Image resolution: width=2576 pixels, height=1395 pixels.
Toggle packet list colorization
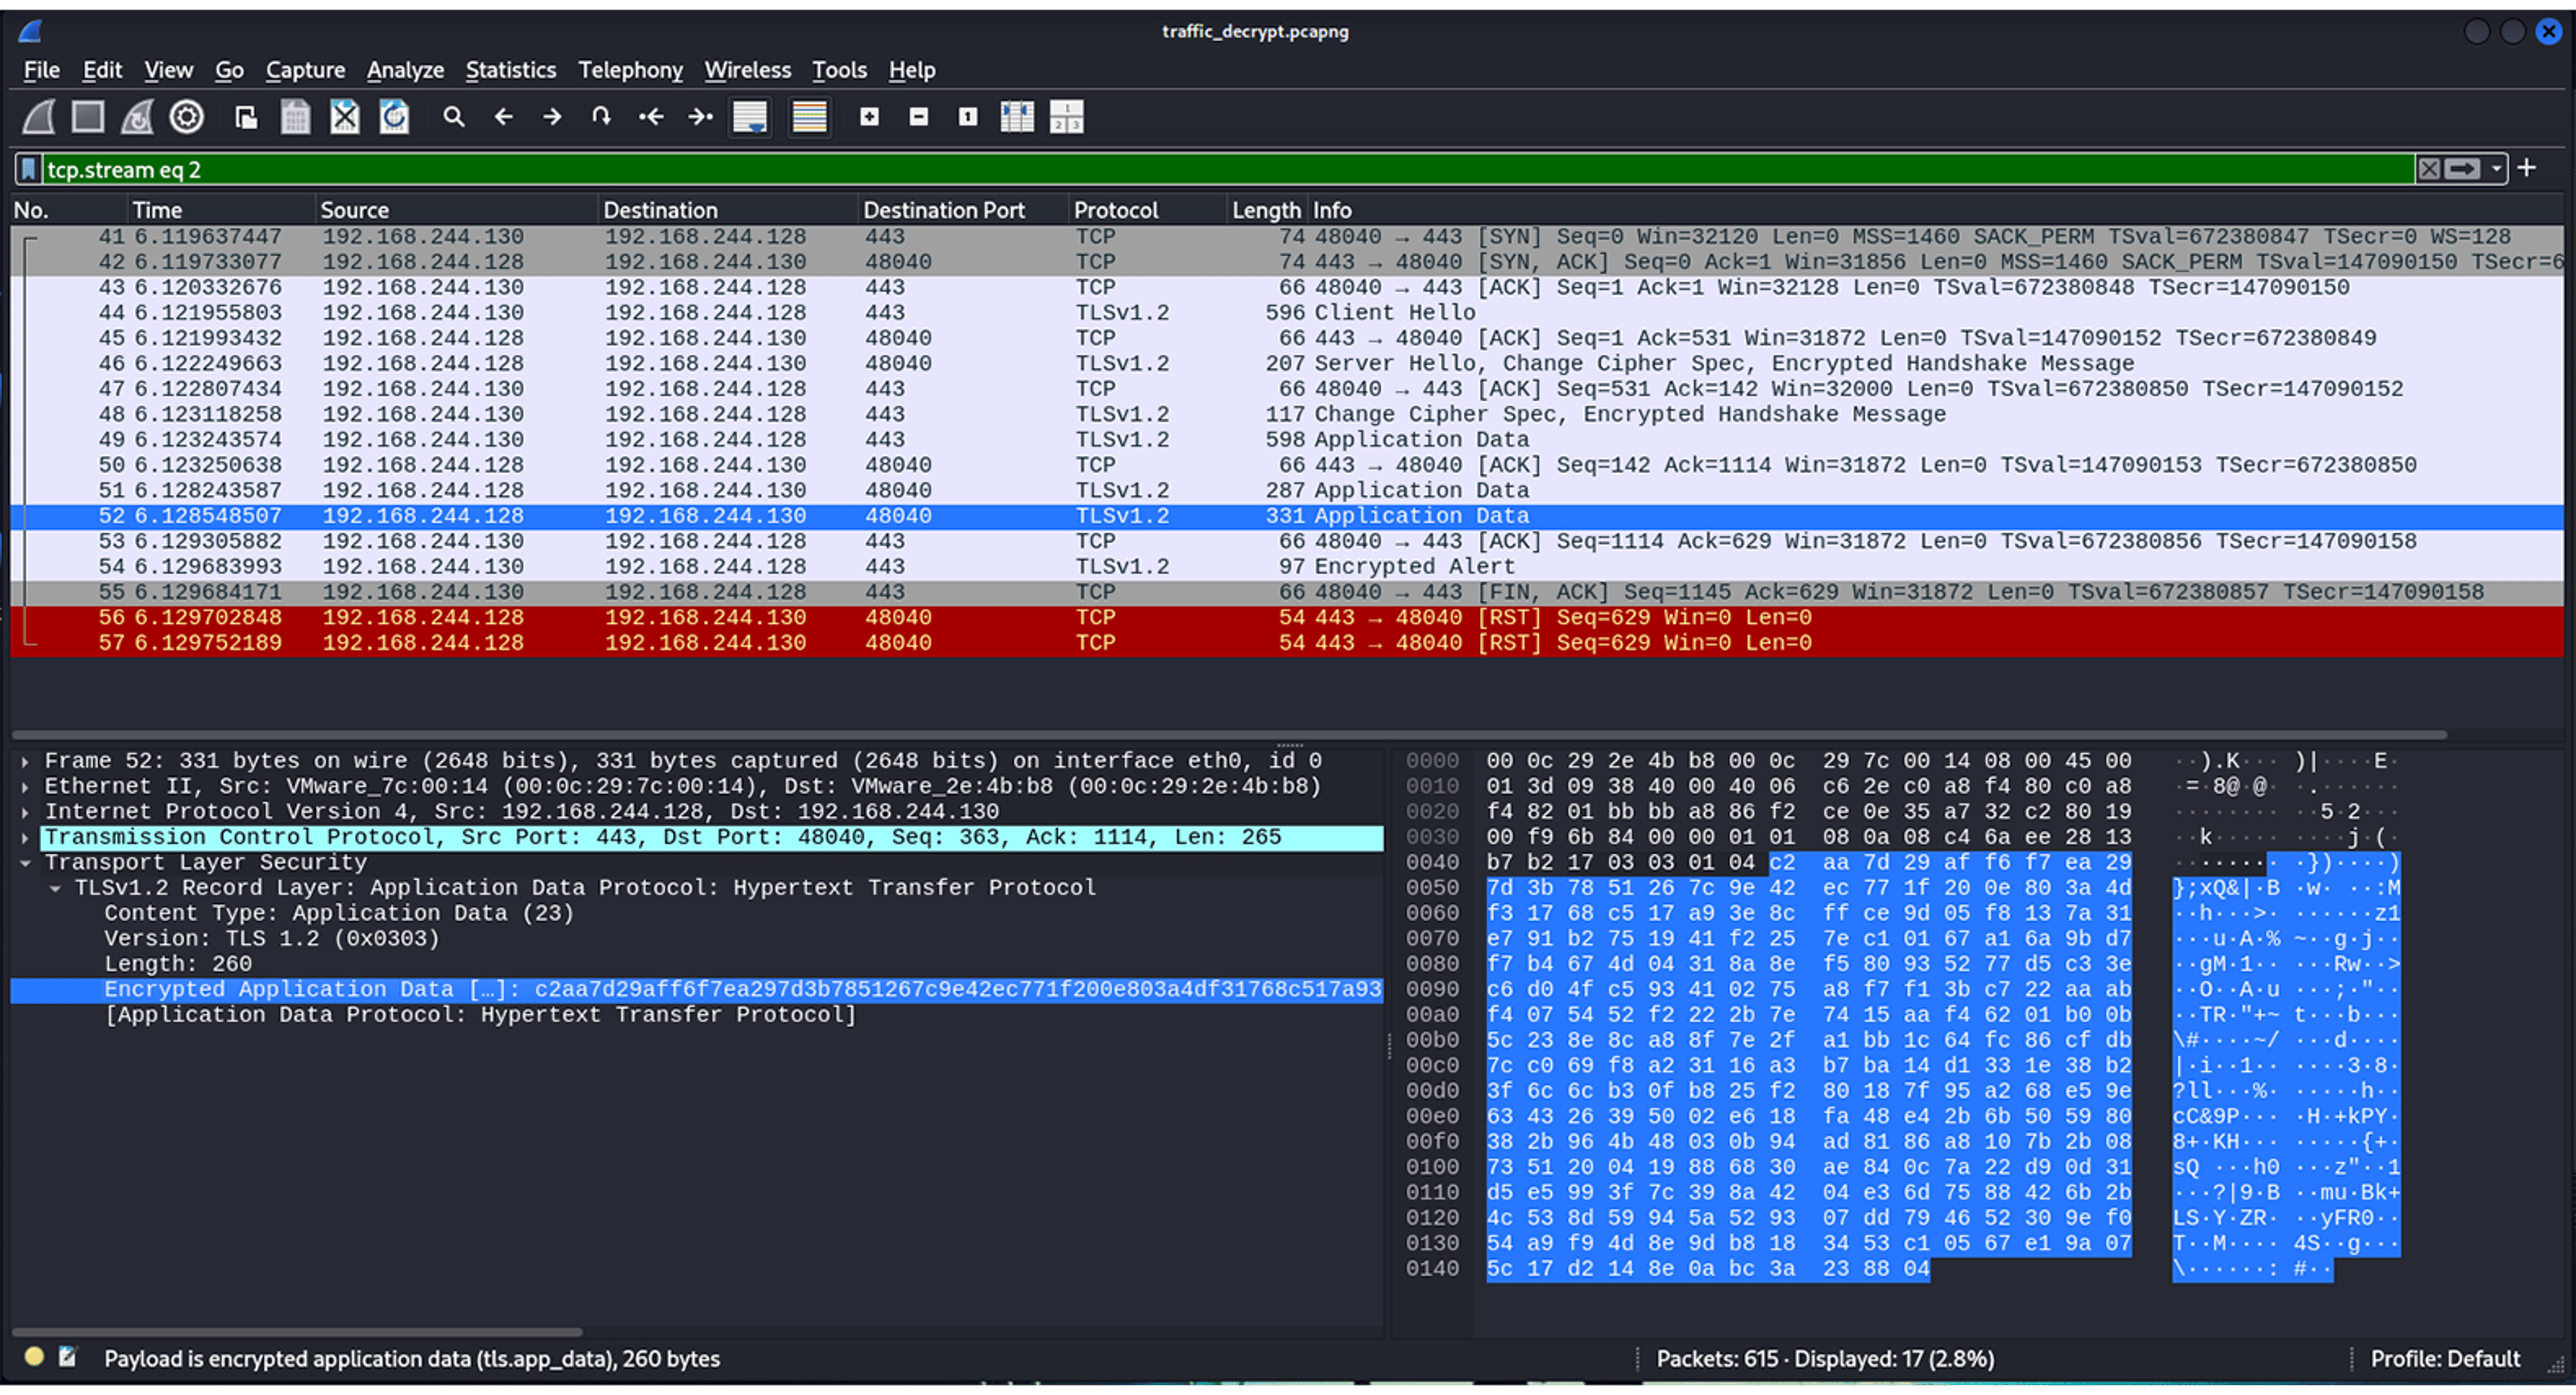(809, 117)
